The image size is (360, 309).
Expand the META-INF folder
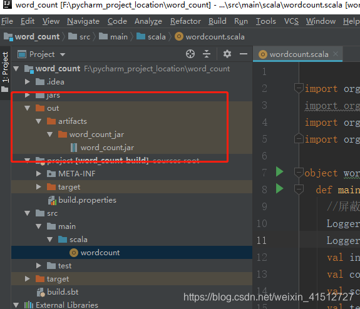[39, 174]
